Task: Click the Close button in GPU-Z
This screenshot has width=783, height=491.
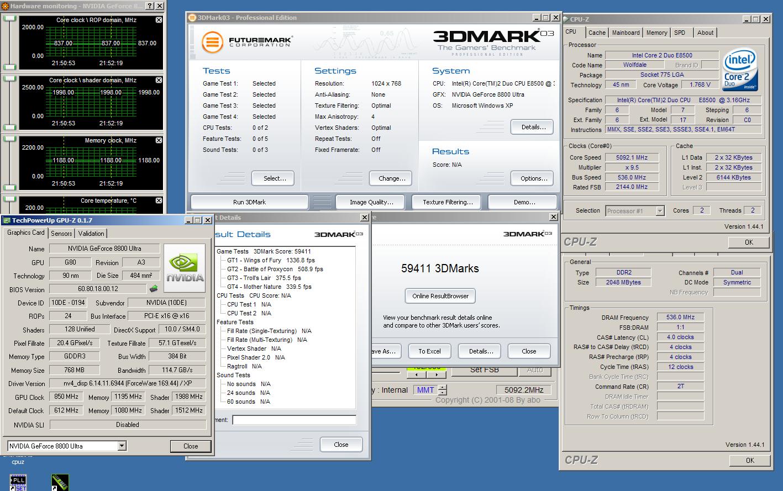Action: [191, 446]
